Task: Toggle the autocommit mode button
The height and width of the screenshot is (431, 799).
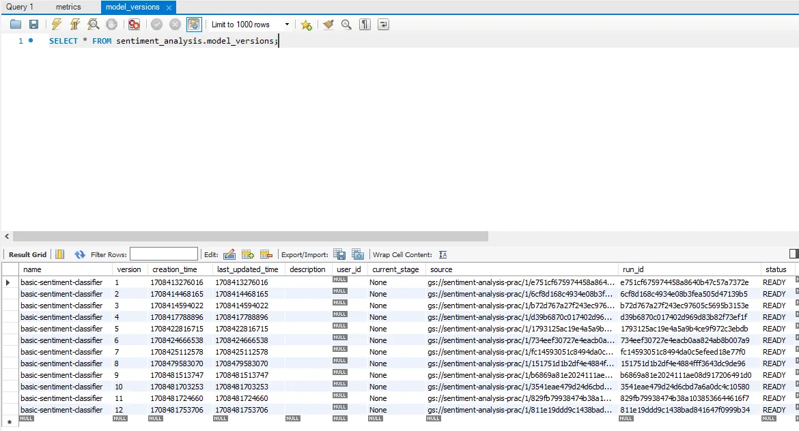Action: (194, 25)
